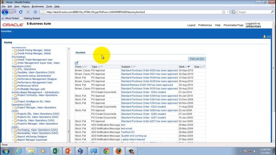This screenshot has width=276, height=155.
Task: Open Quarter end coming up notification
Action: 134,136
